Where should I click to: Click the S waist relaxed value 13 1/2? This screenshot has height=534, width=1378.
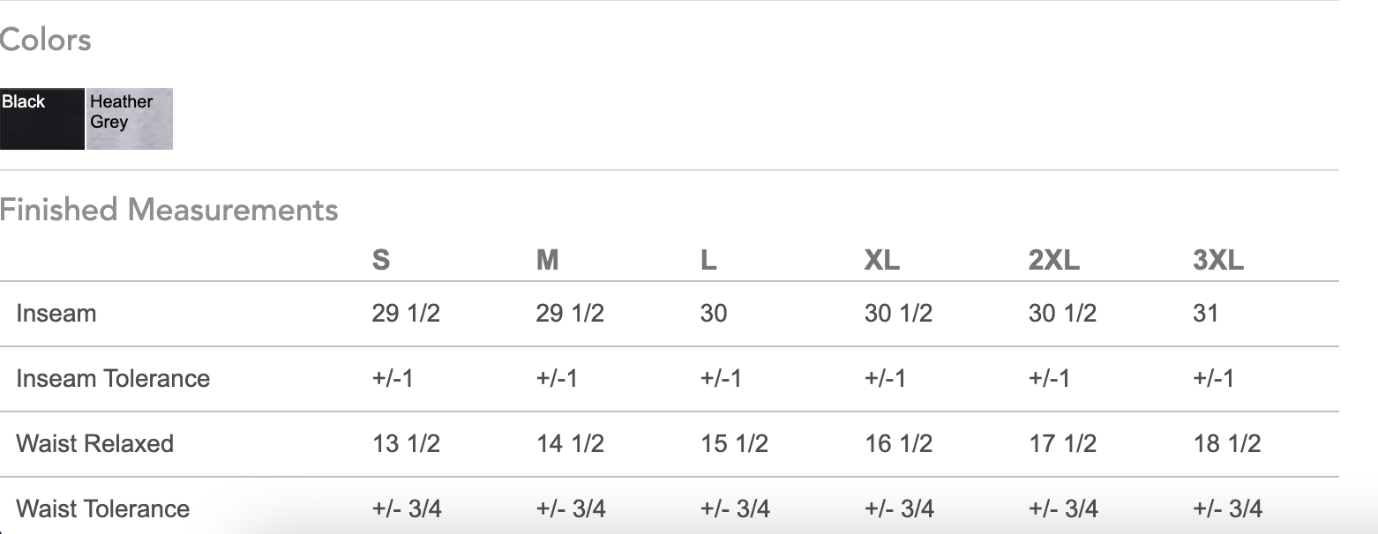406,443
